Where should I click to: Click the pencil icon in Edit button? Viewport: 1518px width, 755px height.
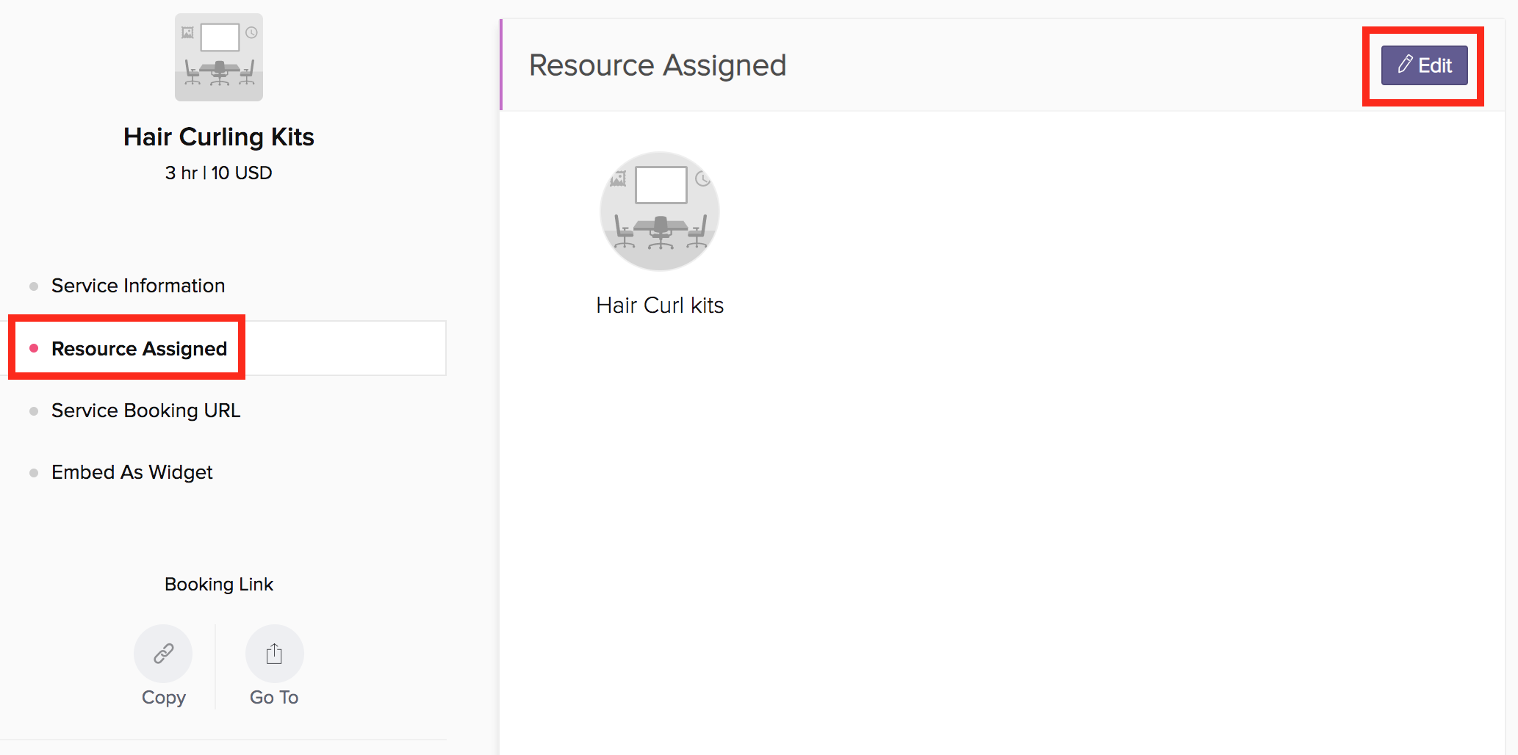tap(1404, 65)
